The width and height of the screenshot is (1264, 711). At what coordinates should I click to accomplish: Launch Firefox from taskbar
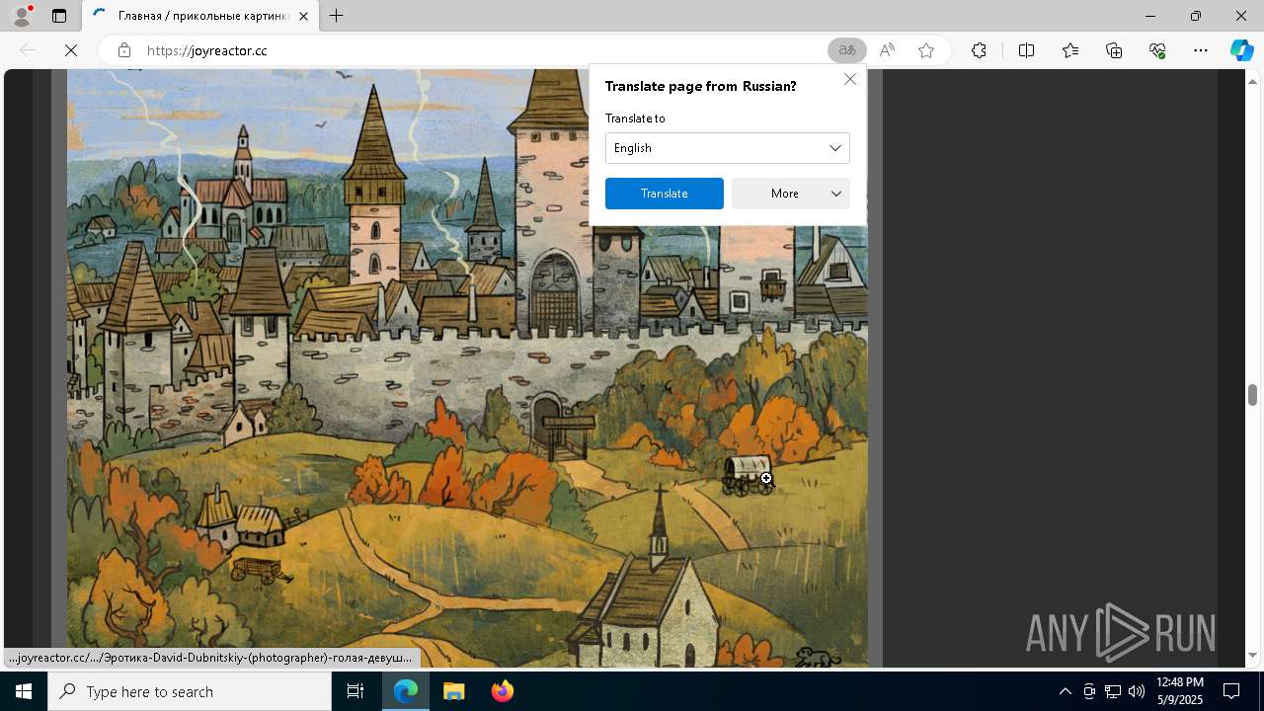point(502,691)
